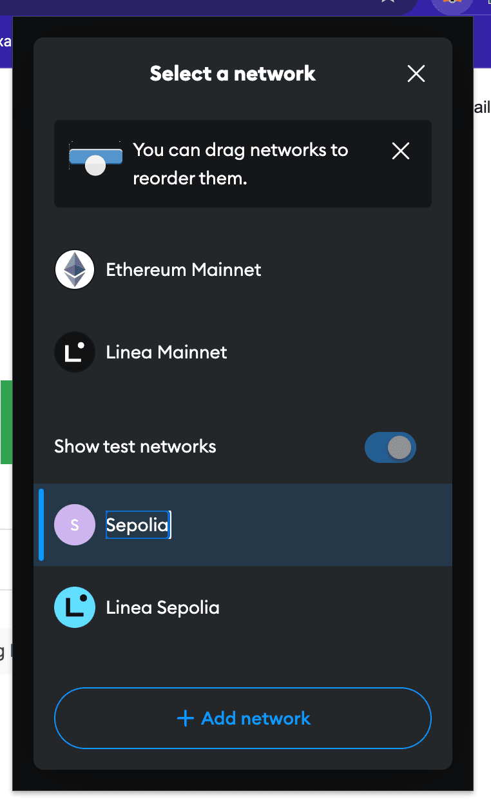The width and height of the screenshot is (491, 811).
Task: Click the drag networks reorder tip text
Action: pyautogui.click(x=240, y=164)
